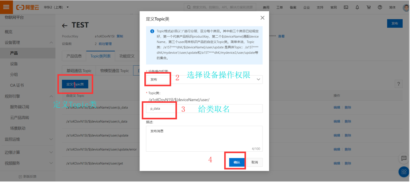Open 分组 in the sidebar
The width and height of the screenshot is (410, 183).
(x=14, y=75)
